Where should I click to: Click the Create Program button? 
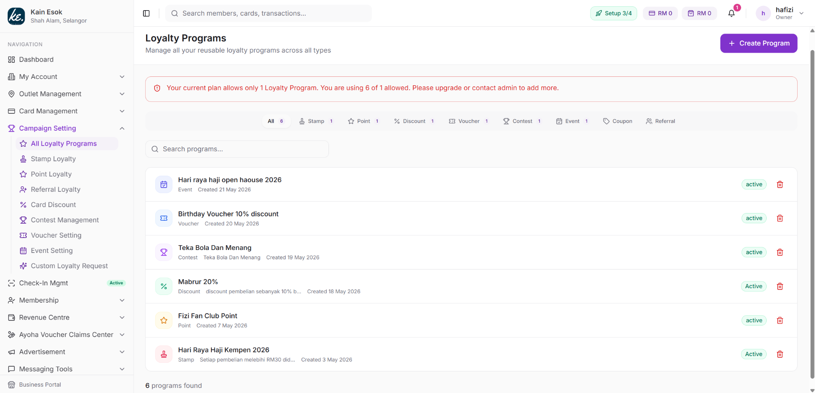tap(759, 43)
